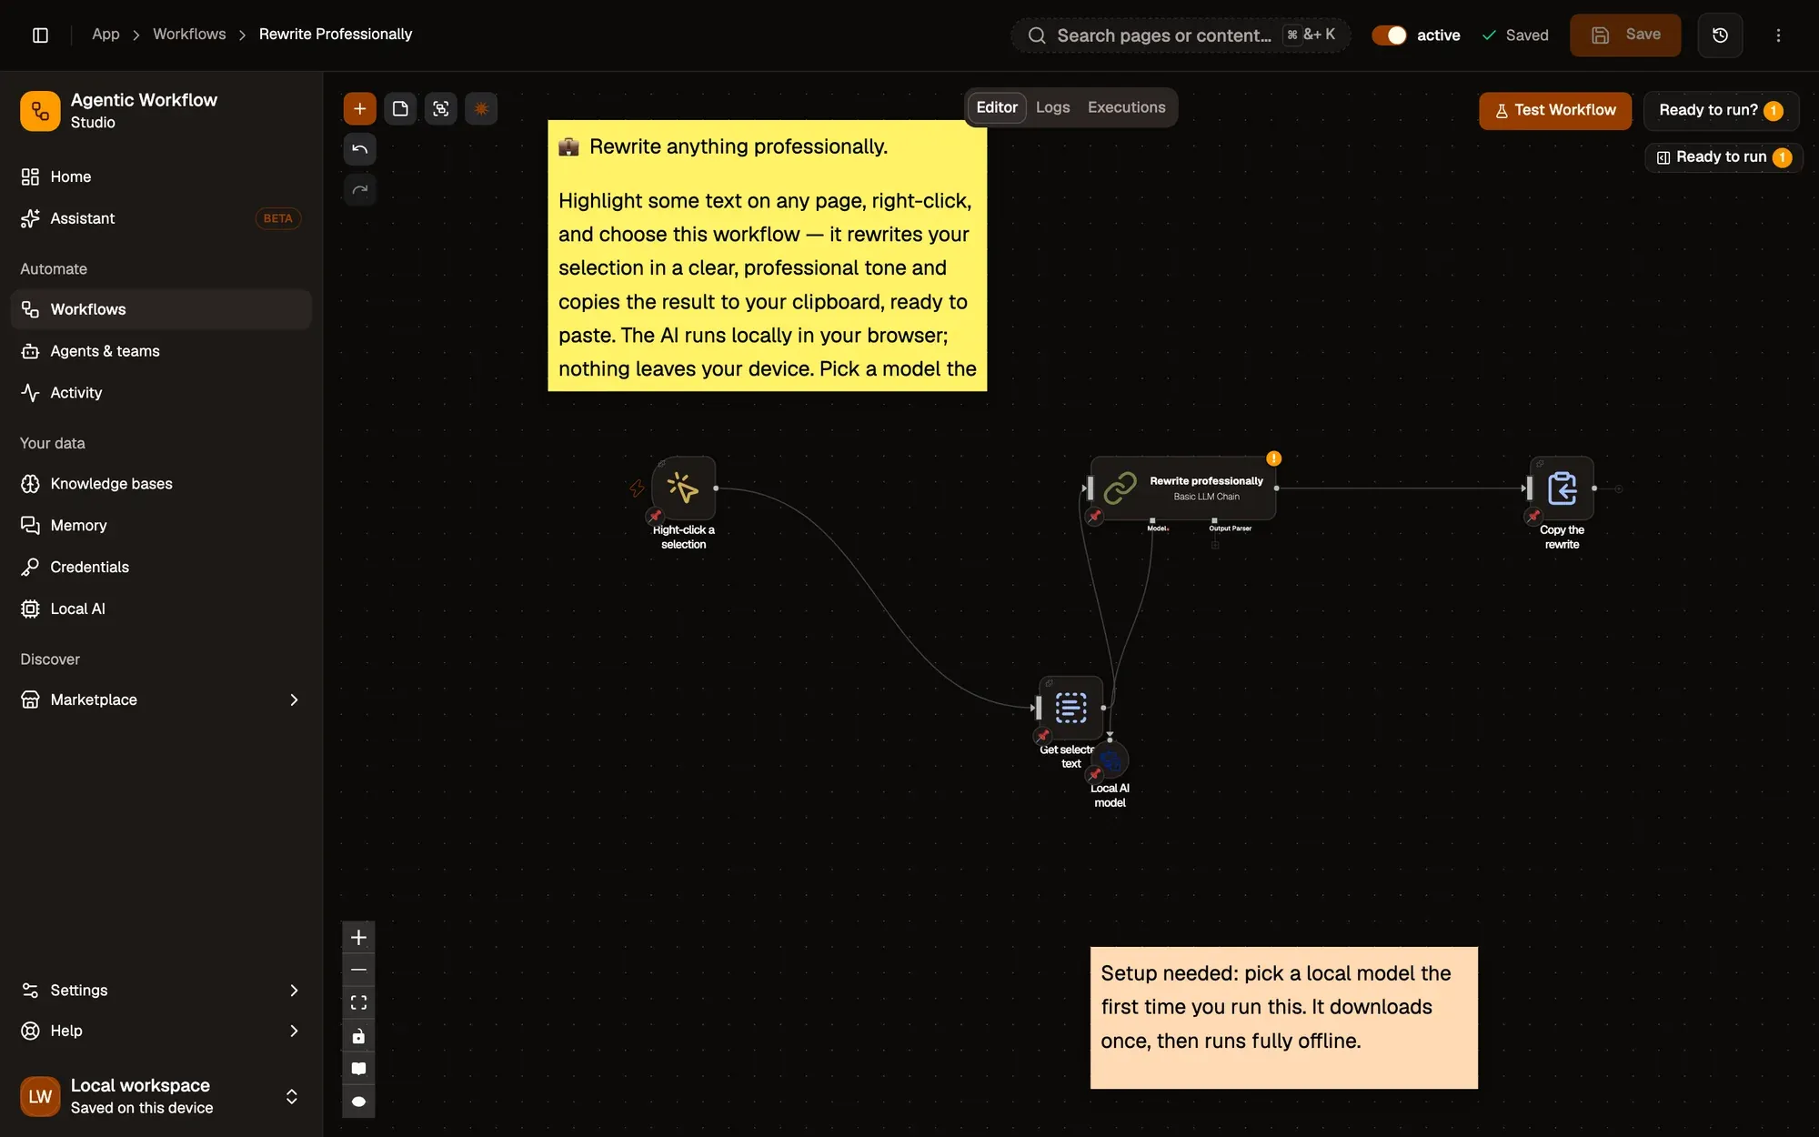1819x1137 pixels.
Task: Select the orange Setup needed note
Action: point(1283,1018)
